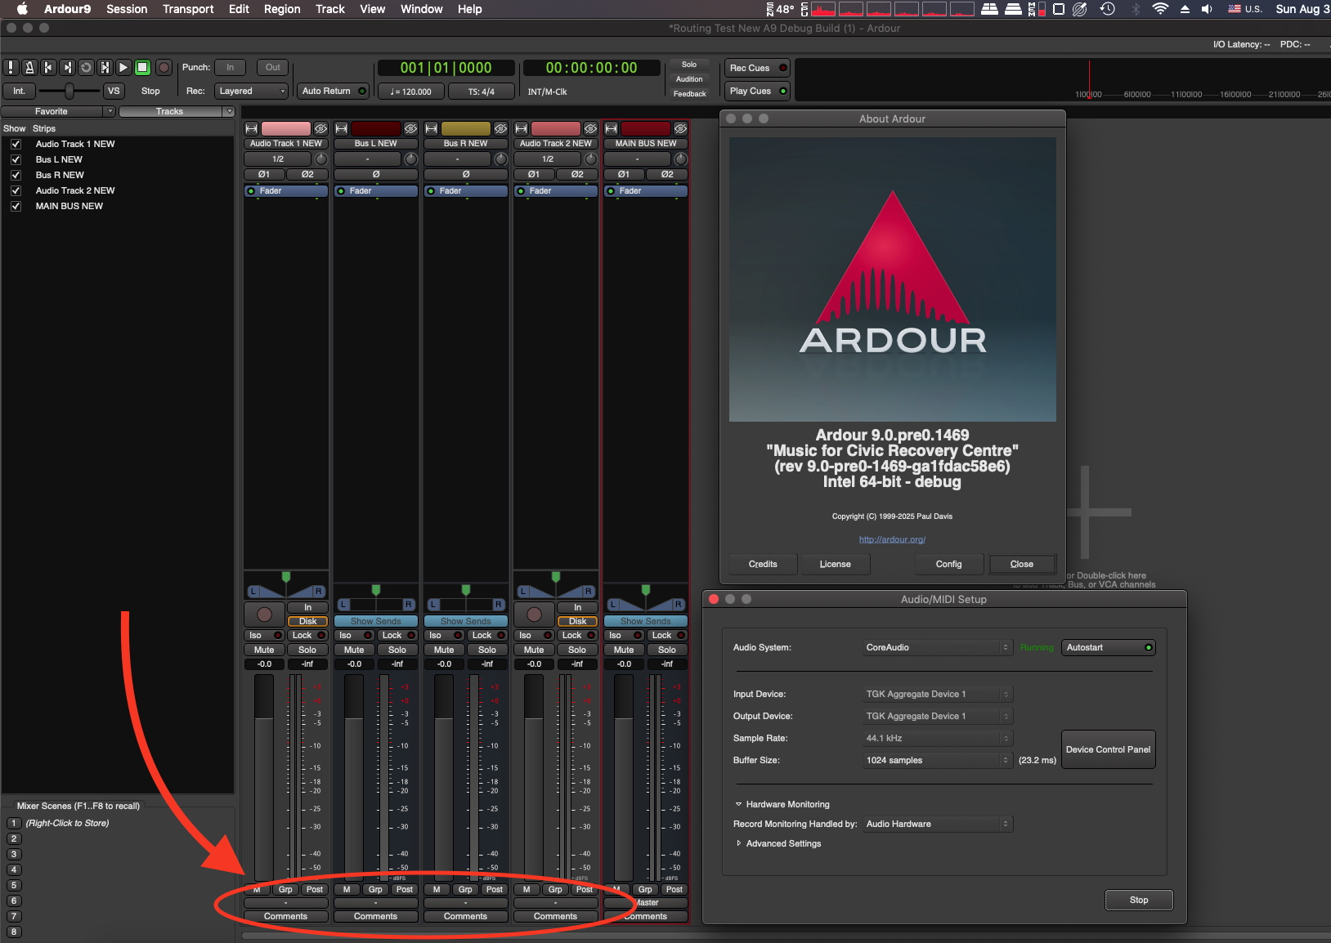Click the global record button
Screen dimensions: 1331x943
(164, 68)
